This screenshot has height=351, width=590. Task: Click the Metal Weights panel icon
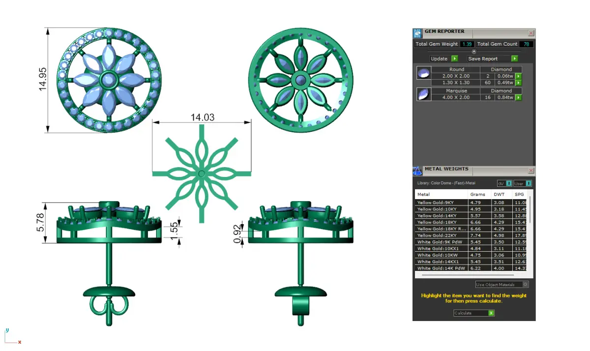(417, 171)
